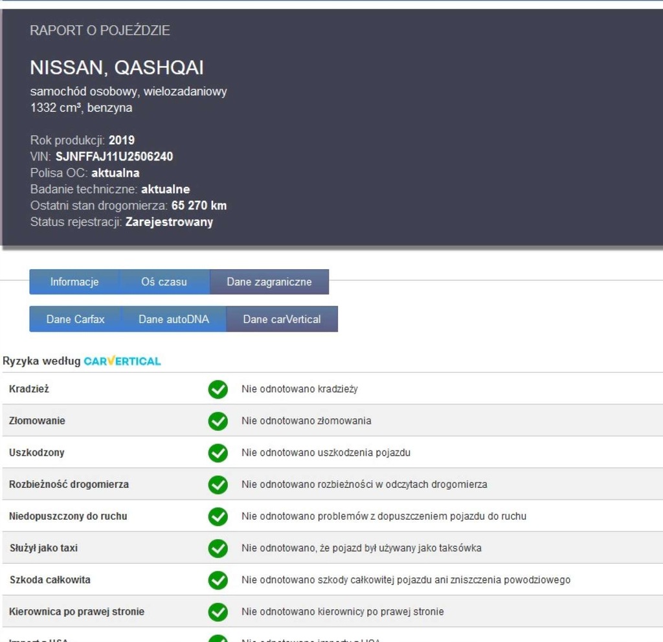The height and width of the screenshot is (642, 663).
Task: Click the Rozbieżność drogomierza label
Action: 69,484
